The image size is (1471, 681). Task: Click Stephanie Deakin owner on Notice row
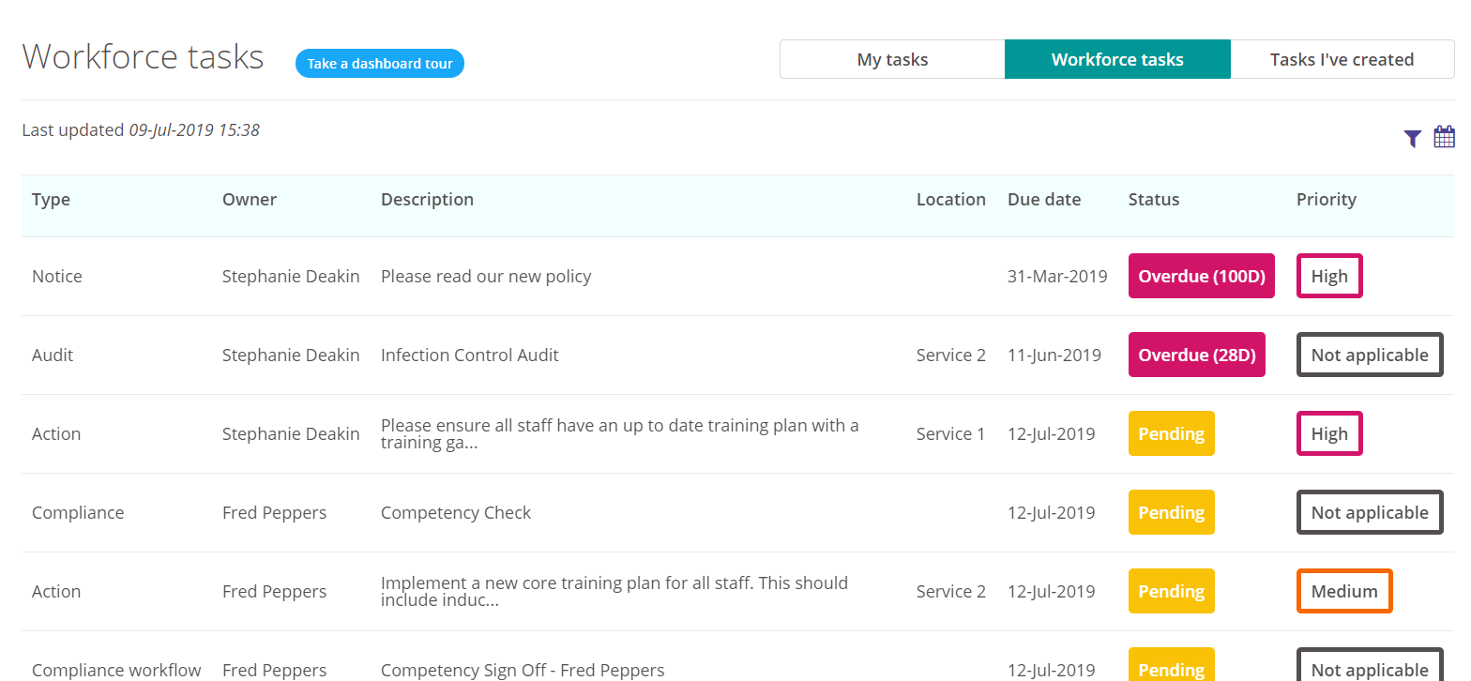pos(291,276)
